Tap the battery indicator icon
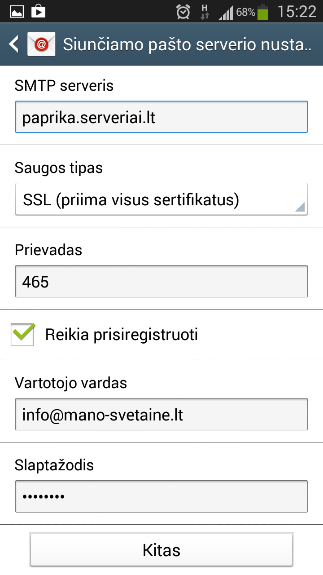 (x=263, y=12)
